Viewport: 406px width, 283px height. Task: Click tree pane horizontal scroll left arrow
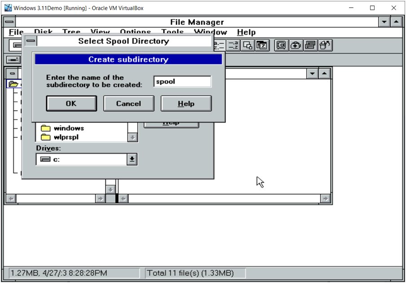click(x=11, y=199)
